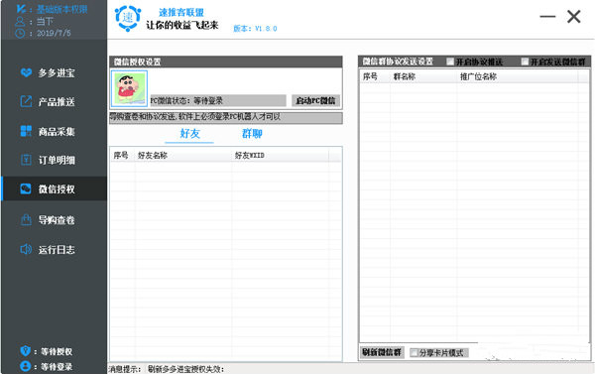Switch to the 群聊 tab
This screenshot has height=374, width=595.
(252, 134)
